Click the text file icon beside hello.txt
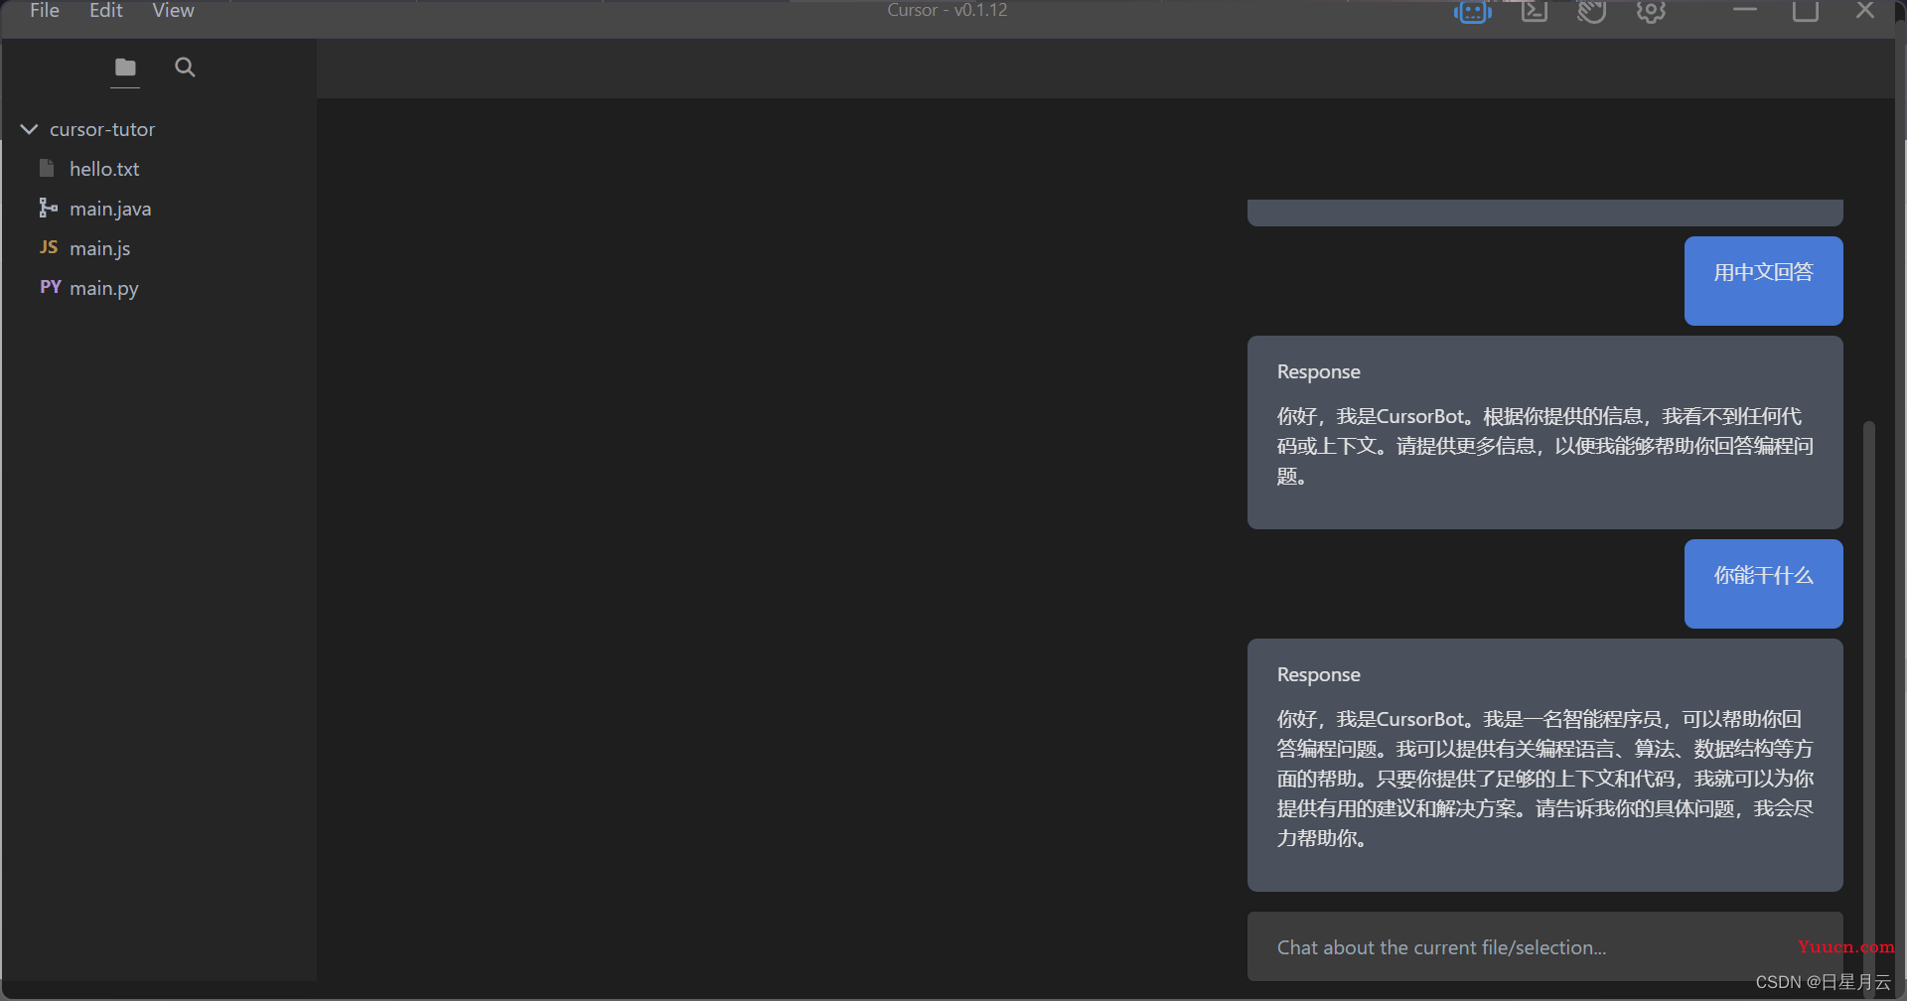The height and width of the screenshot is (1001, 1907). [47, 168]
